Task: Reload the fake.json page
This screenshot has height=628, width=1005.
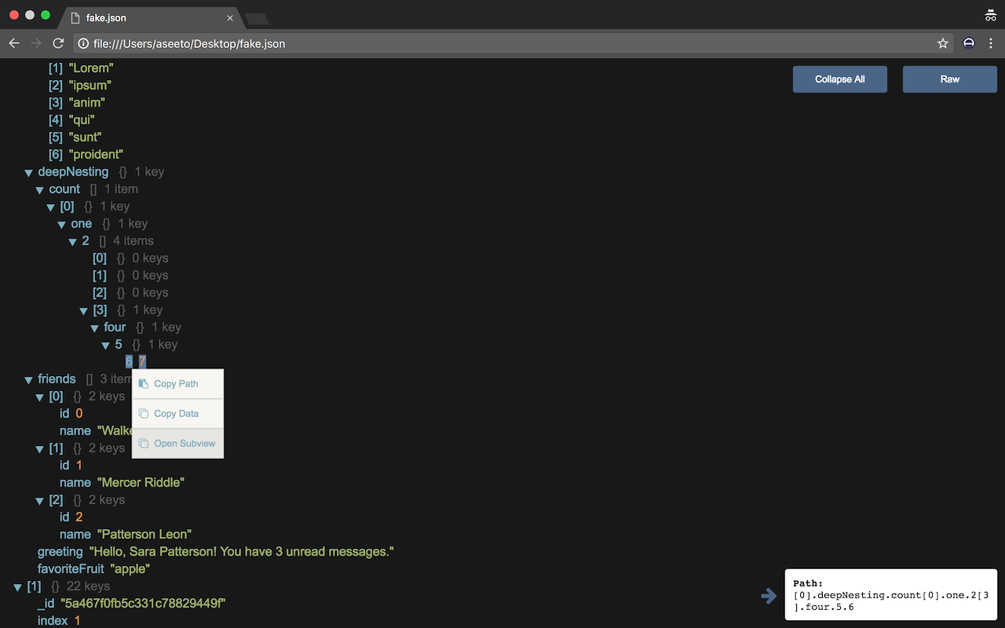Action: pyautogui.click(x=58, y=44)
